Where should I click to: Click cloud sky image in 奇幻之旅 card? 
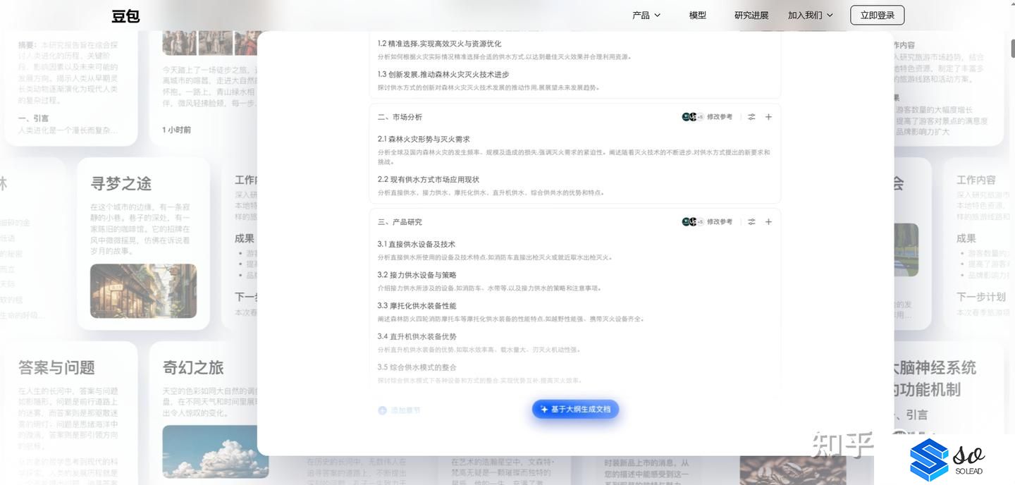pyautogui.click(x=215, y=451)
